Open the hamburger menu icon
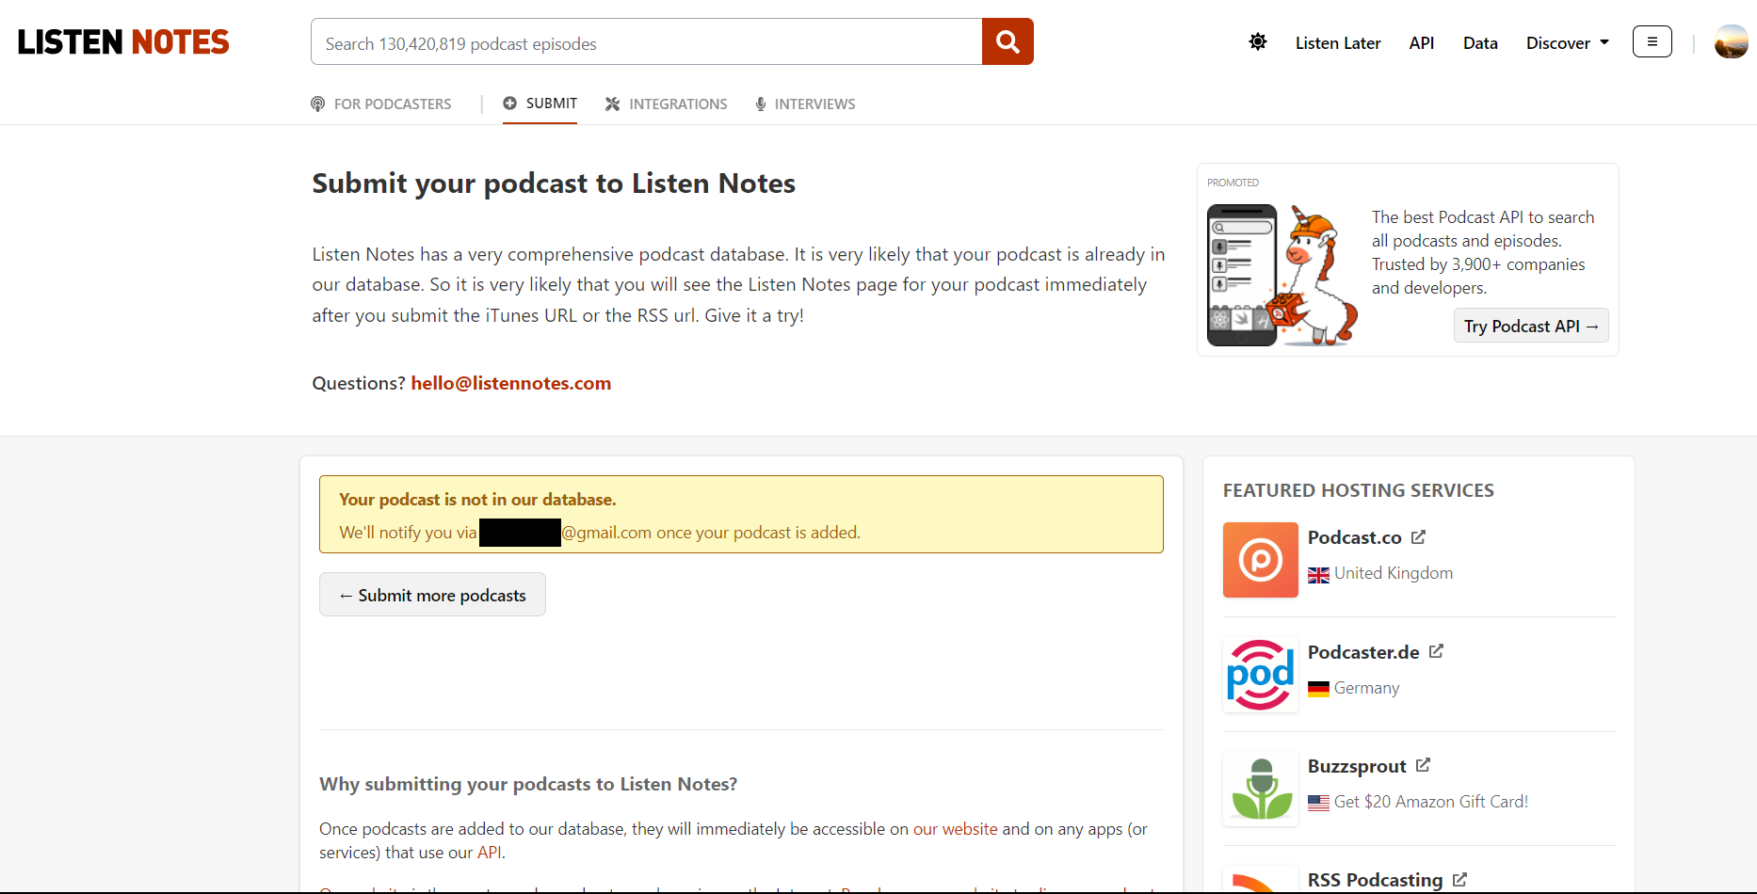The image size is (1757, 894). [x=1652, y=41]
